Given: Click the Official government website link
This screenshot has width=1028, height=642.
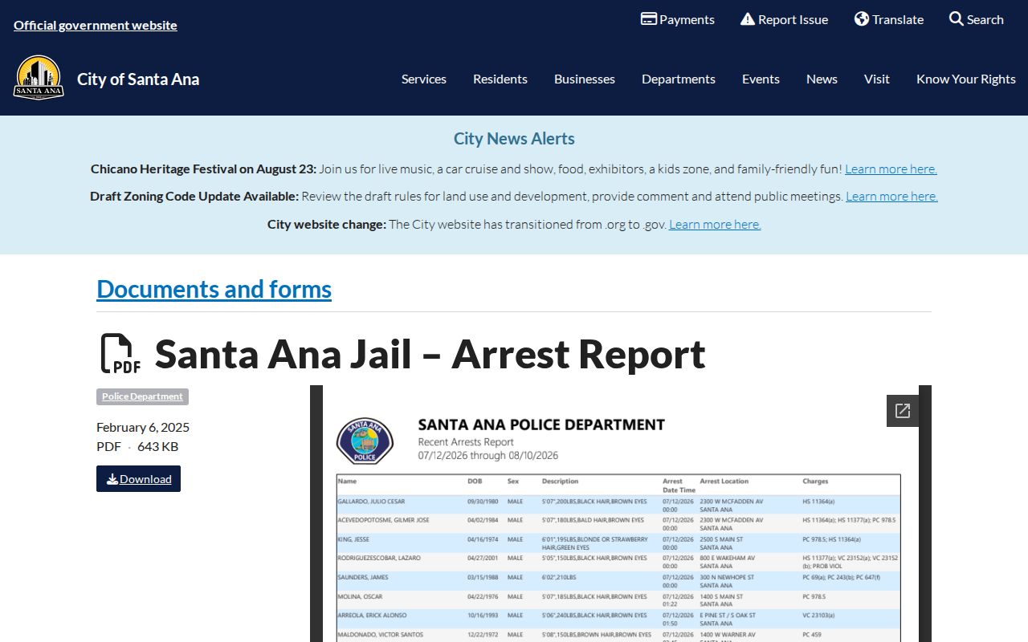Looking at the screenshot, I should click(96, 25).
